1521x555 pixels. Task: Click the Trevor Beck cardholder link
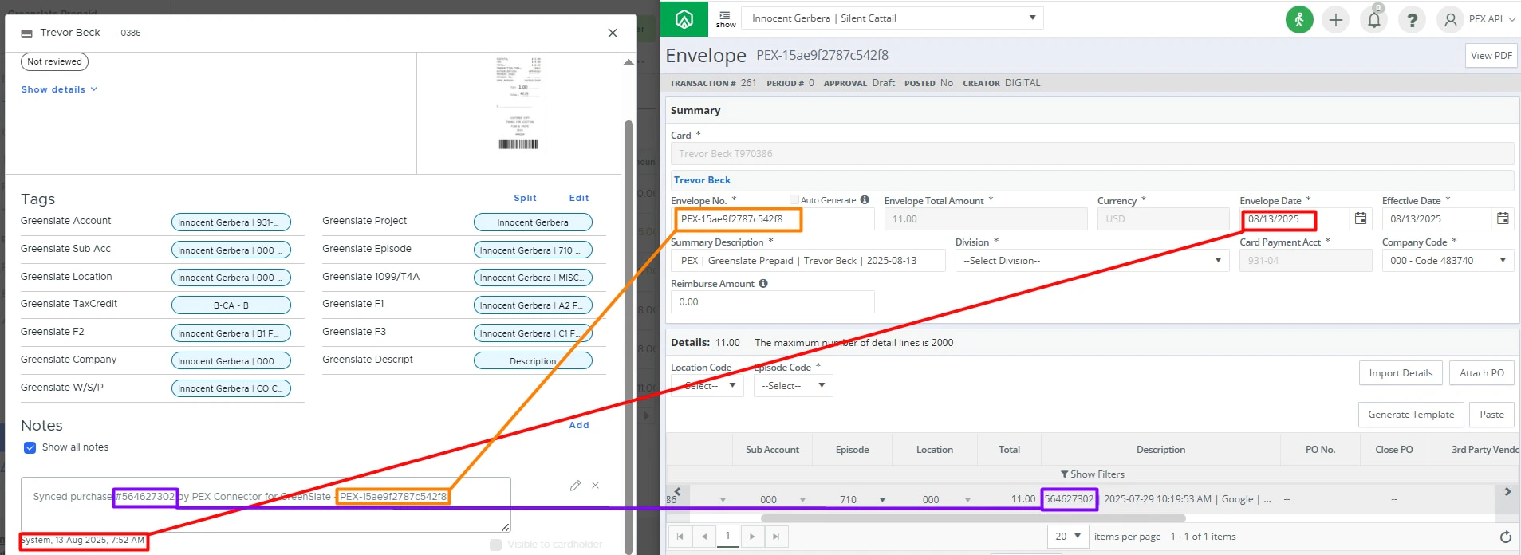702,180
